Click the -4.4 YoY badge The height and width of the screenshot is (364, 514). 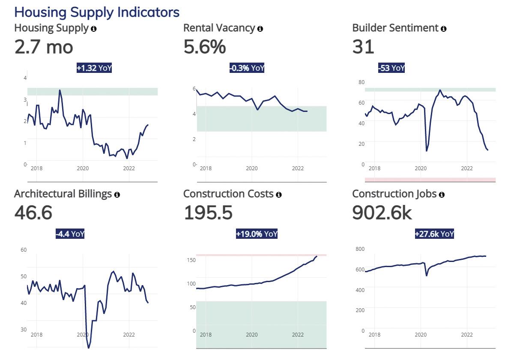[x=70, y=234]
